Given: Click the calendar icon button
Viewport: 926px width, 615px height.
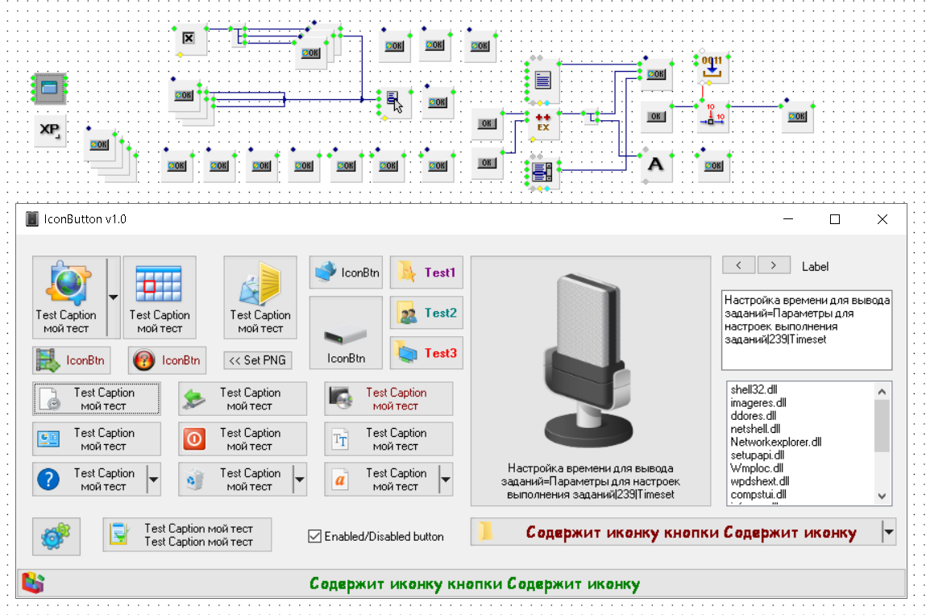Looking at the screenshot, I should (160, 297).
